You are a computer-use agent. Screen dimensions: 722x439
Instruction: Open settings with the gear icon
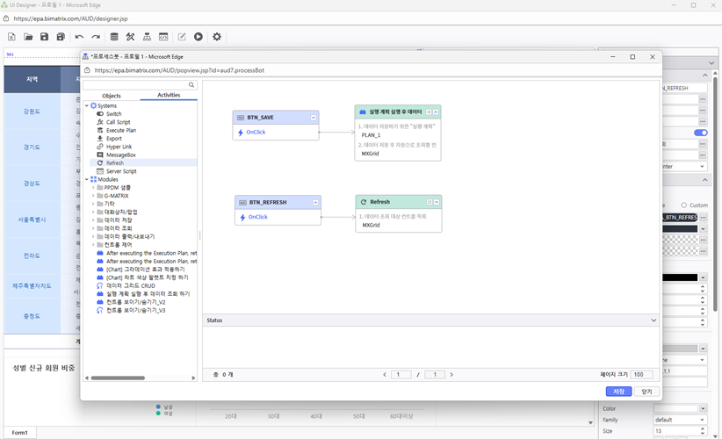[217, 37]
